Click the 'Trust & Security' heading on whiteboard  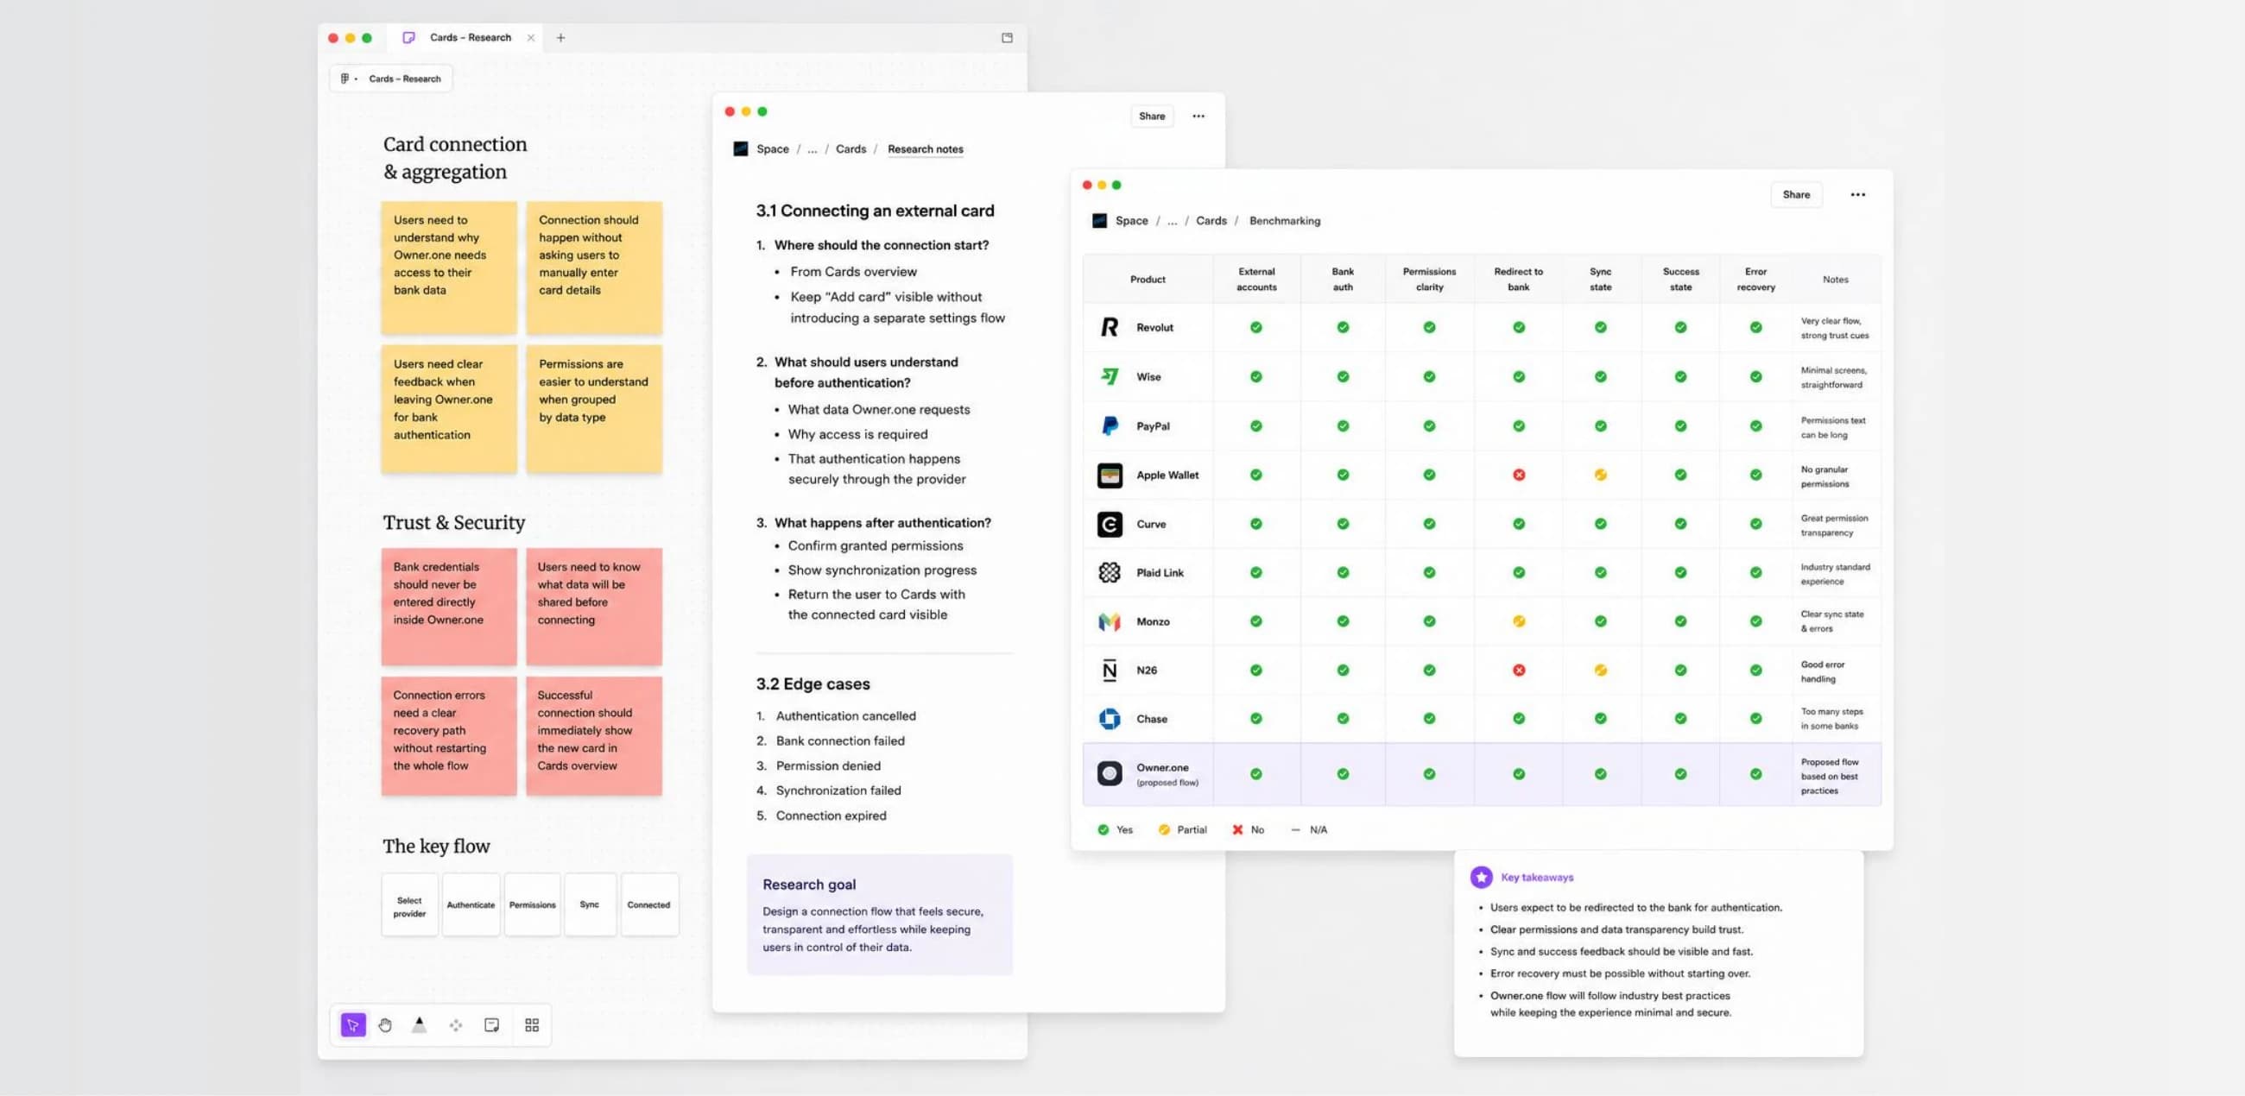453,523
